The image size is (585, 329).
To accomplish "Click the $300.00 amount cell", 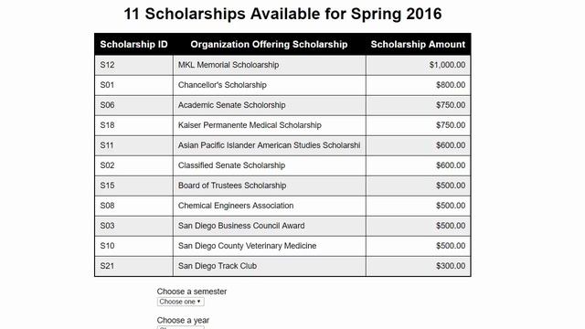I will coord(419,266).
